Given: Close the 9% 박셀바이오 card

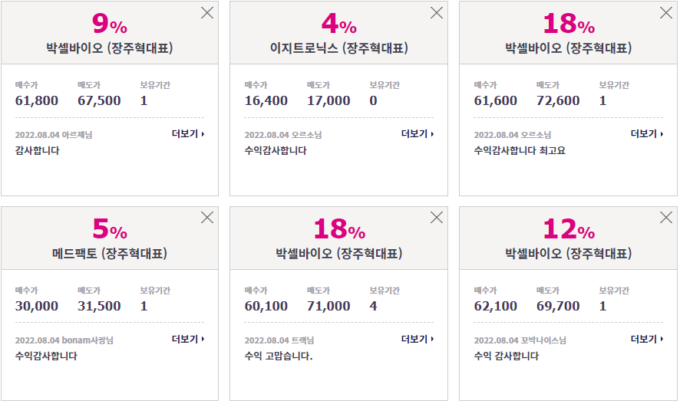Looking at the screenshot, I should point(207,12).
